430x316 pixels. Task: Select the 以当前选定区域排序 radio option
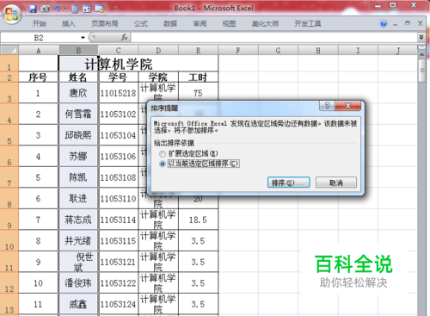163,164
